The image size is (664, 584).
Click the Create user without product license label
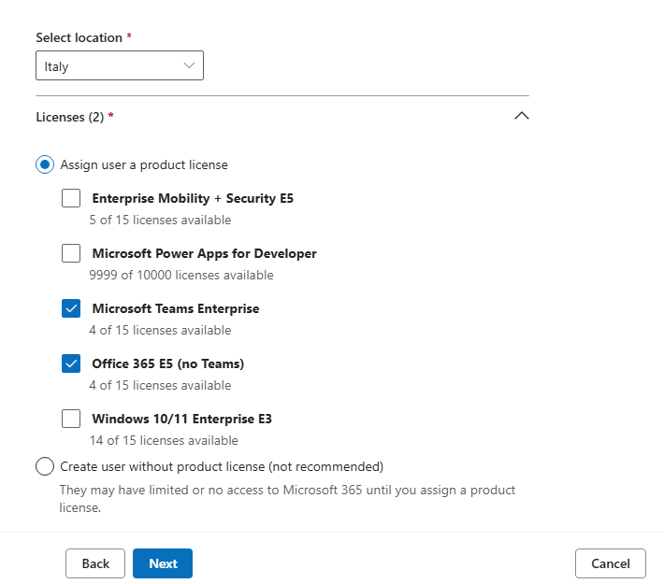coord(222,466)
